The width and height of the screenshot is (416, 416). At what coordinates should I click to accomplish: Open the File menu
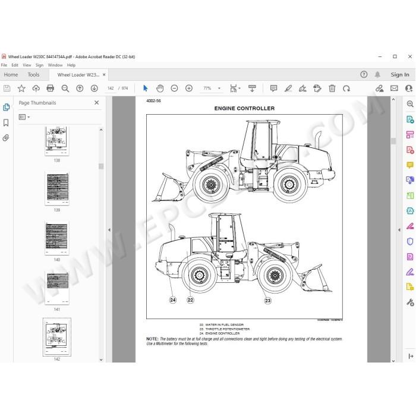(x=4, y=65)
